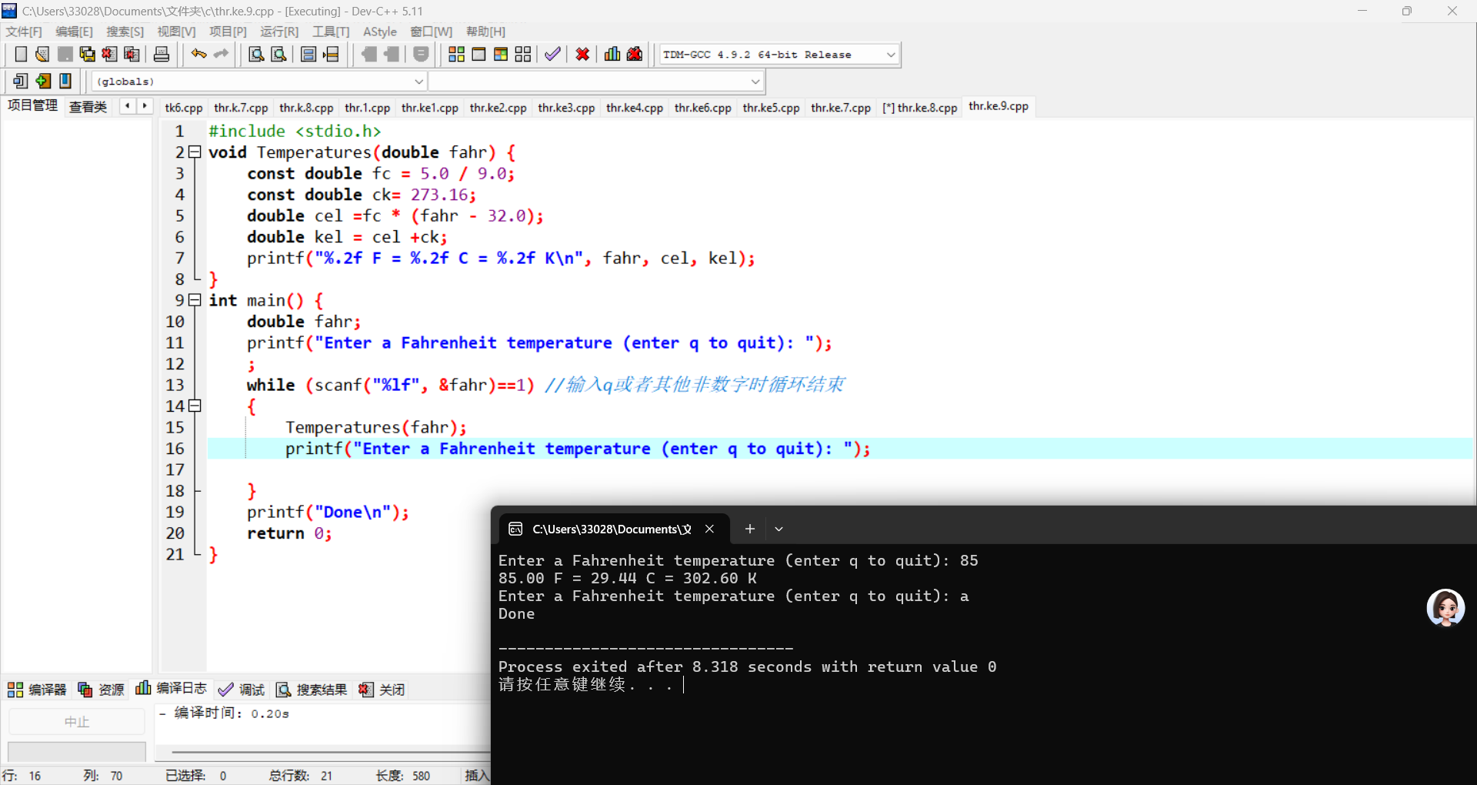
Task: Click the avatar icon on the console window
Action: (1445, 608)
